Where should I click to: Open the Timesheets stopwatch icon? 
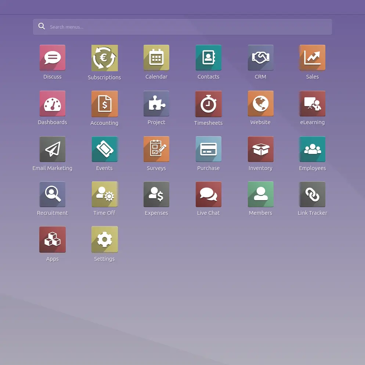coord(209,104)
